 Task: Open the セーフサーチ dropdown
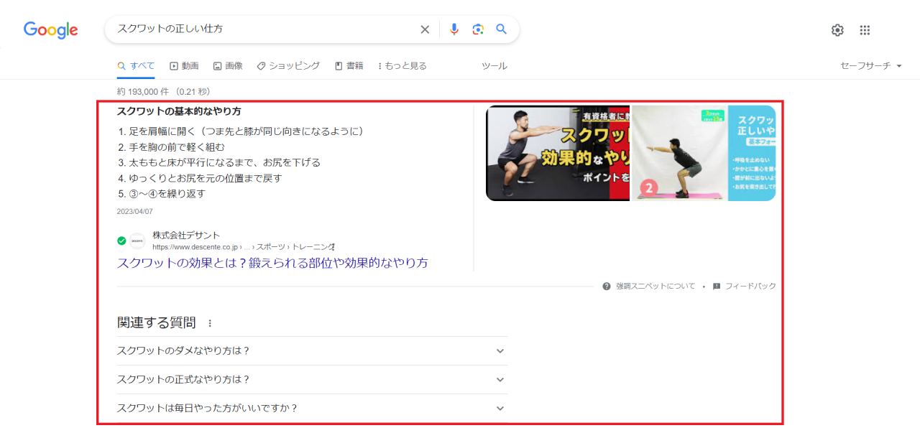(x=870, y=65)
